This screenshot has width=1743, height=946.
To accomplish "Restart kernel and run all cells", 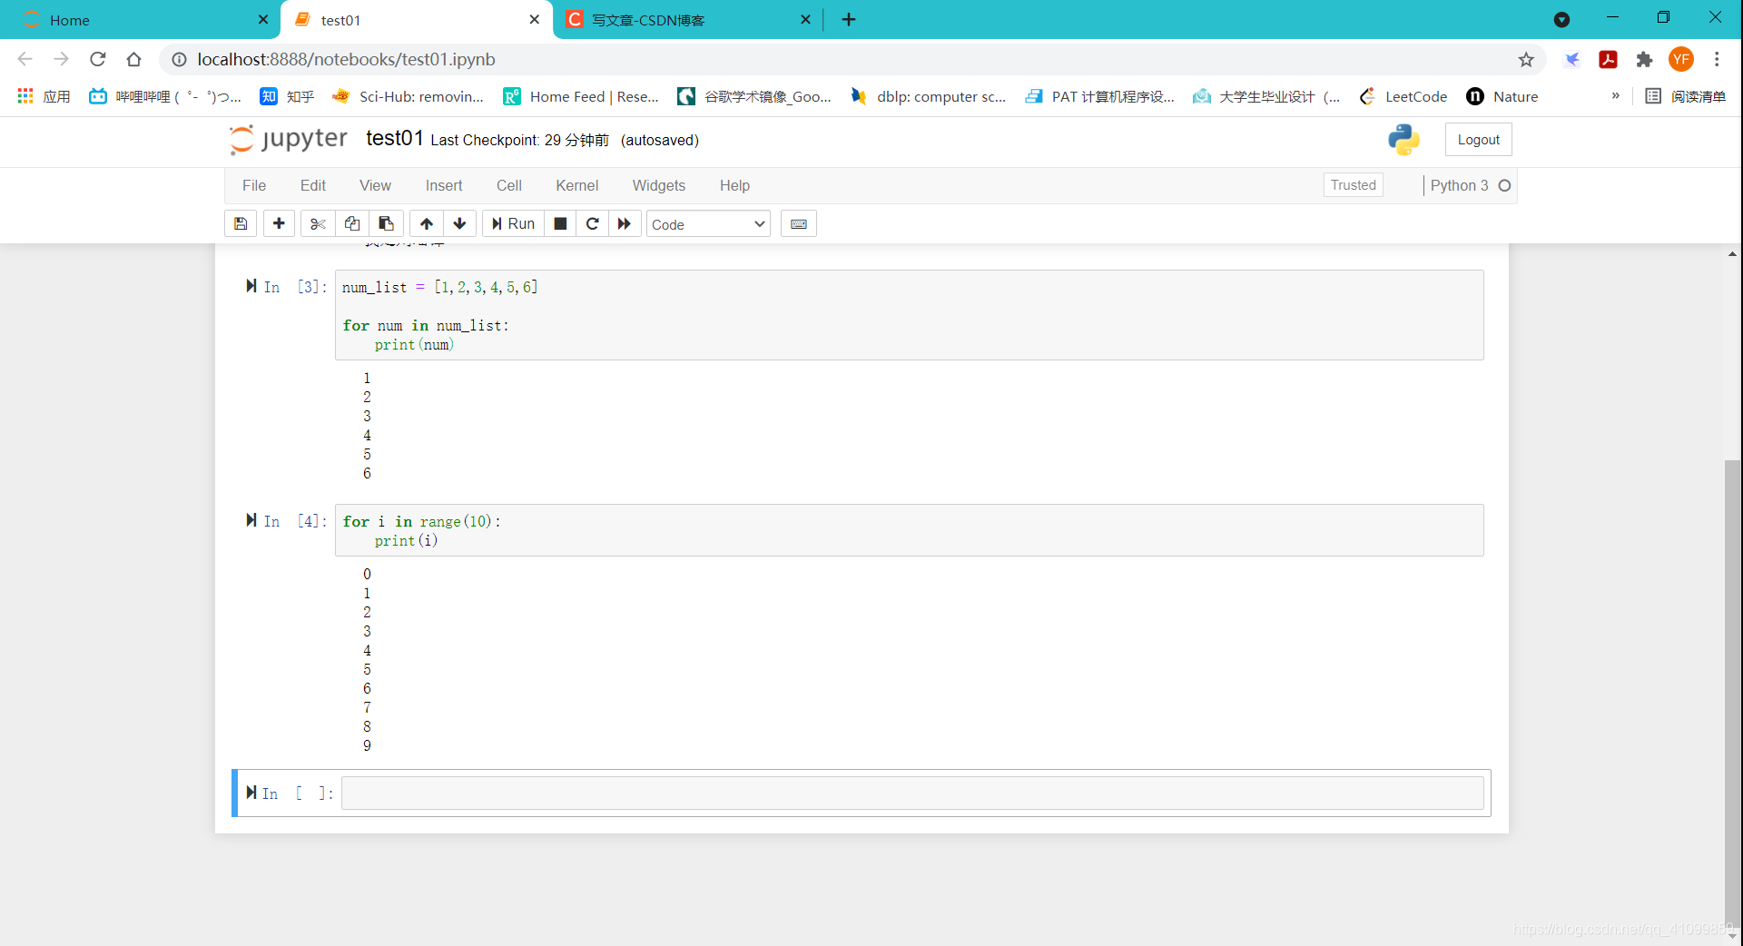I will click(625, 223).
